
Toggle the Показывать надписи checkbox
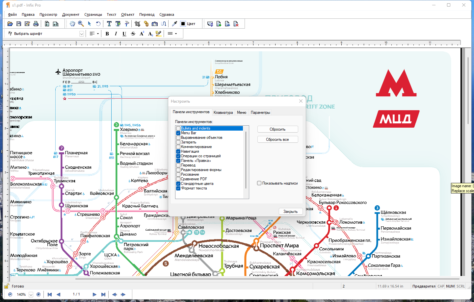pyautogui.click(x=259, y=183)
